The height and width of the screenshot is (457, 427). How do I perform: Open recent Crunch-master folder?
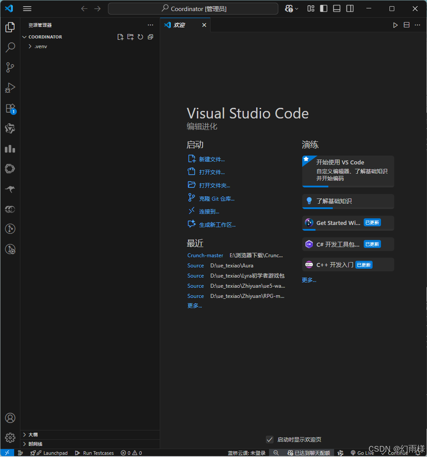pos(205,255)
